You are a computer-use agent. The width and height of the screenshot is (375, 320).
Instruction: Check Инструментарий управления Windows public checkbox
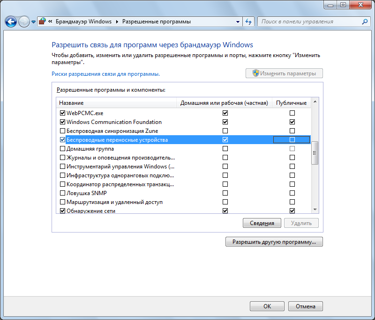[292, 167]
